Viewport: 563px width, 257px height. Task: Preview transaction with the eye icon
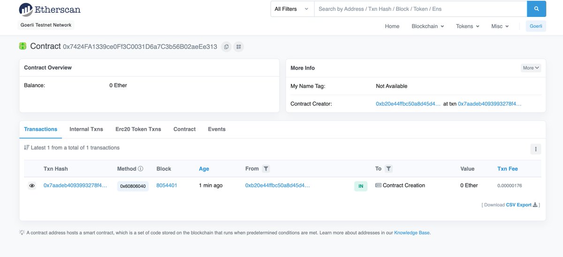32,186
